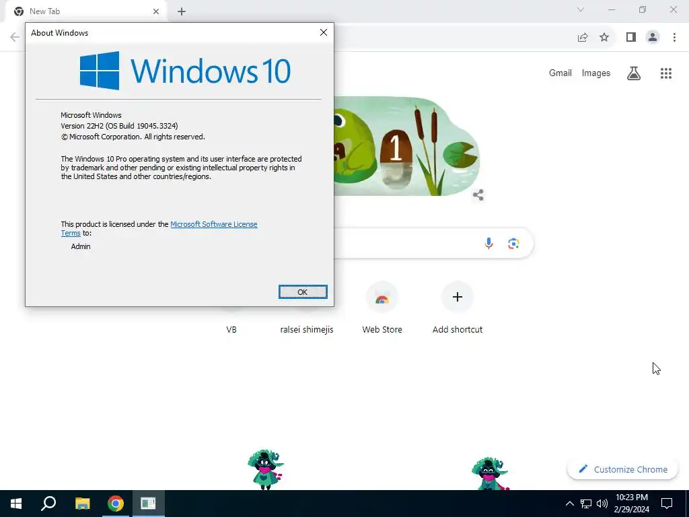Search by image with Google Lens

[x=513, y=243]
